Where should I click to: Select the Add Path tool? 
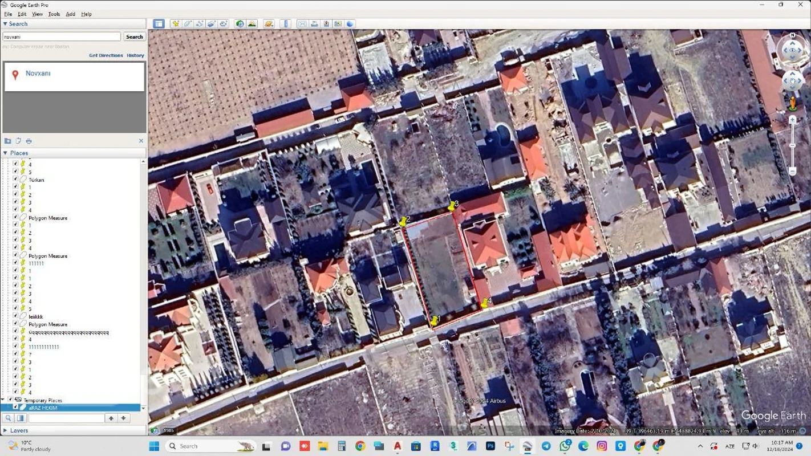(x=200, y=24)
